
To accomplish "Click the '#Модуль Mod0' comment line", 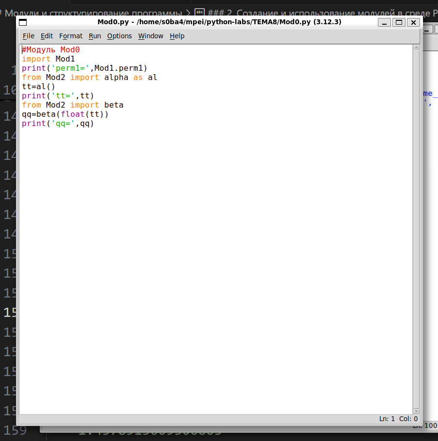I will coord(50,50).
